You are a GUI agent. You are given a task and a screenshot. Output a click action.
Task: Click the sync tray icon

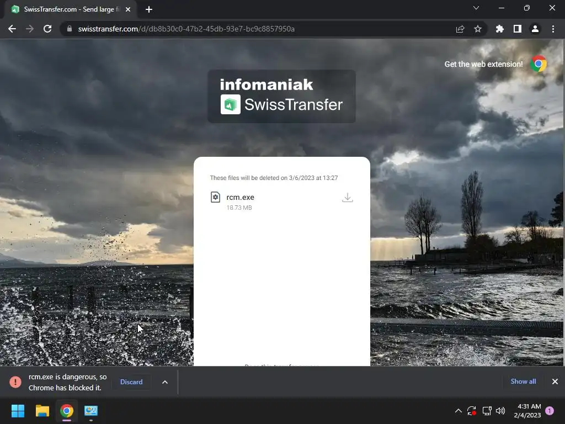pos(472,411)
